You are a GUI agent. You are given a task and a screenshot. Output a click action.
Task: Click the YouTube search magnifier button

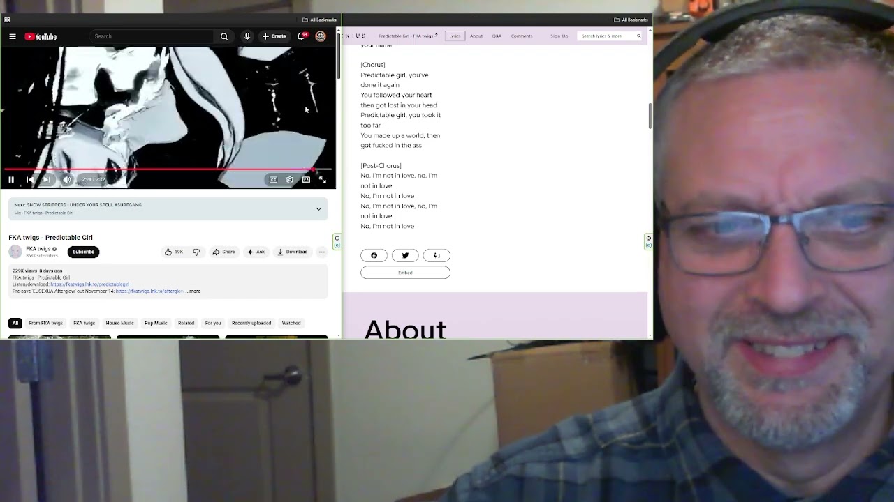pos(224,36)
